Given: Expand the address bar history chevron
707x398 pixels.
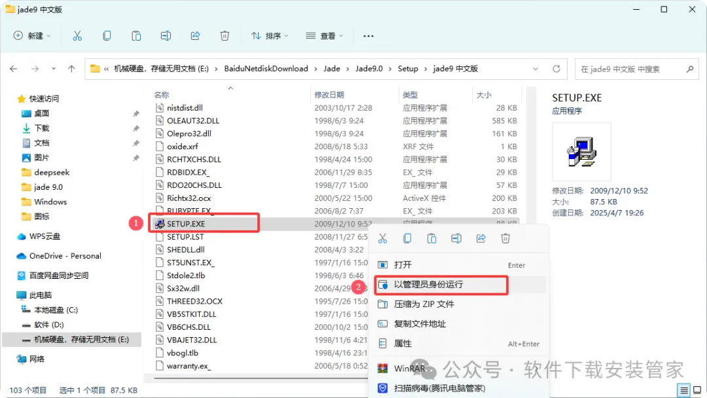Looking at the screenshot, I should [x=535, y=69].
